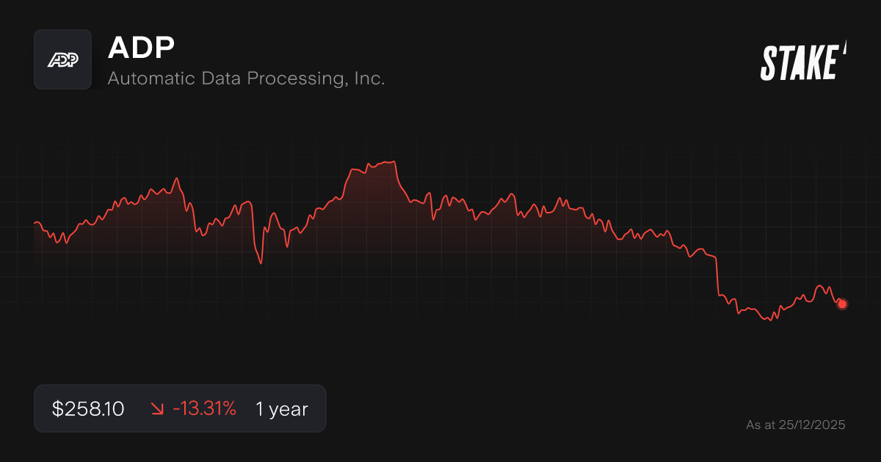Click the -13.31% change value
The height and width of the screenshot is (462, 881).
[204, 409]
